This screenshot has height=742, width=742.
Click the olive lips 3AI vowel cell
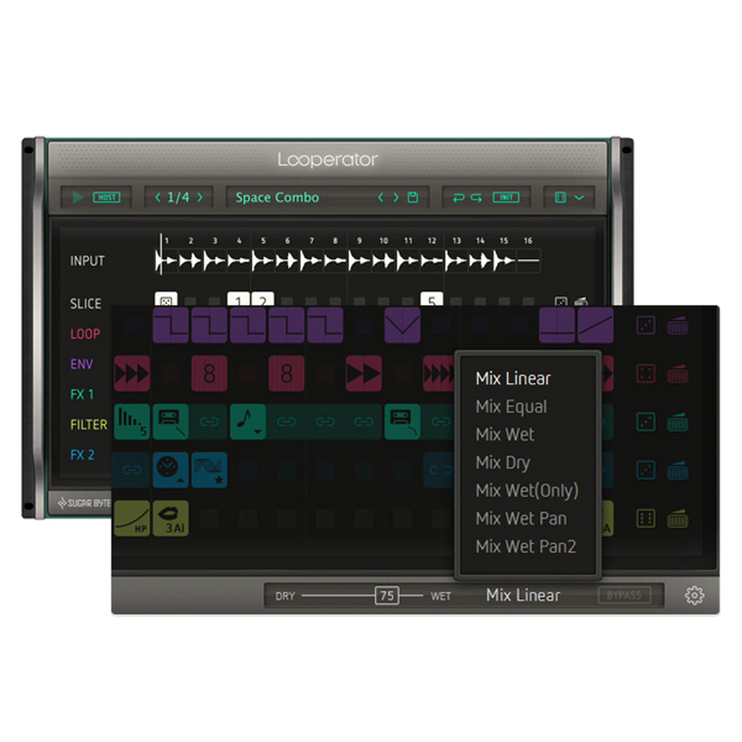[x=170, y=519]
